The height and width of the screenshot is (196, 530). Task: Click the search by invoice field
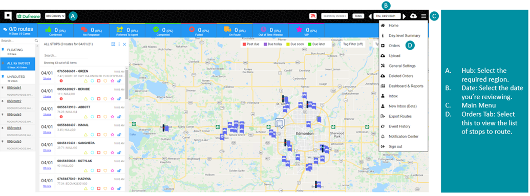click(x=334, y=16)
